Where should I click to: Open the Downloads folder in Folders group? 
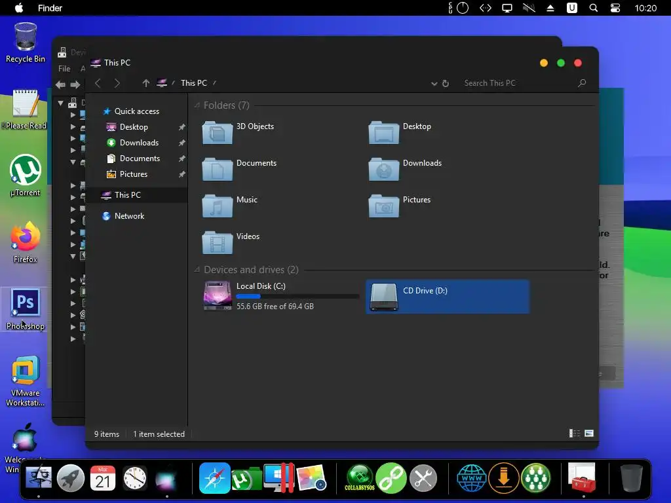405,169
